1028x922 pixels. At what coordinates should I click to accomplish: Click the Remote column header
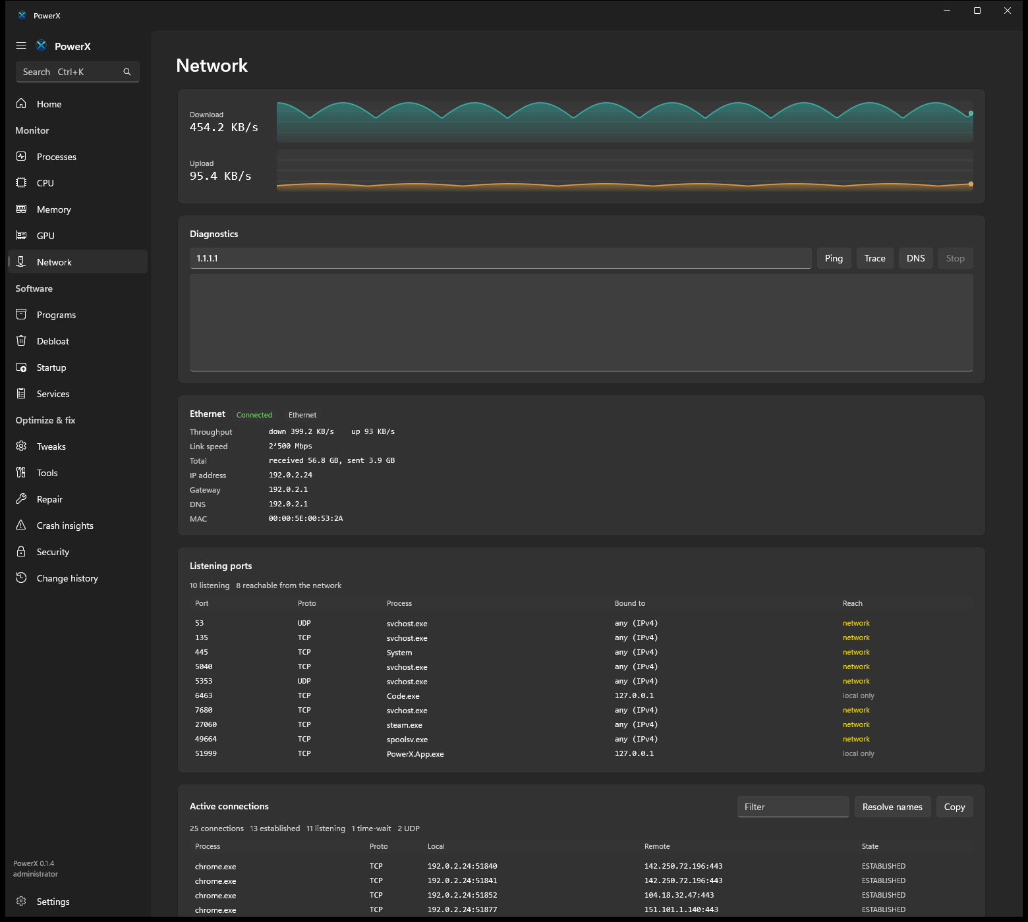coord(657,846)
